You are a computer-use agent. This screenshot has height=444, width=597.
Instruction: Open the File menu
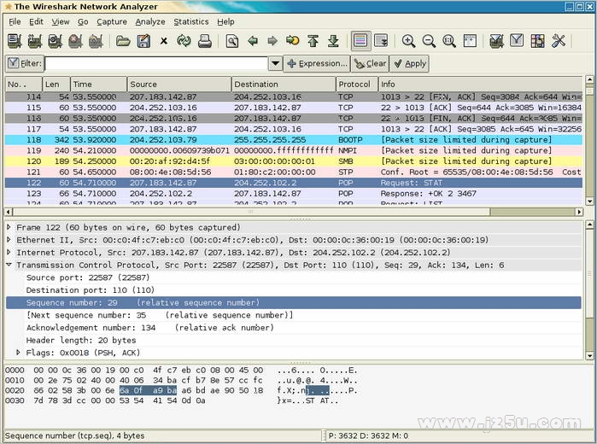(15, 21)
